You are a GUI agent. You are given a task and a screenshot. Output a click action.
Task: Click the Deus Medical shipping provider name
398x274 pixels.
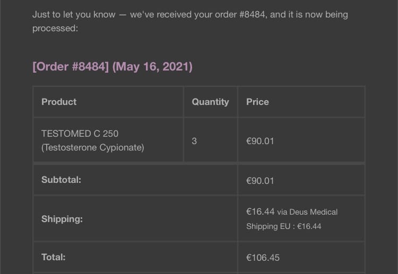point(314,212)
